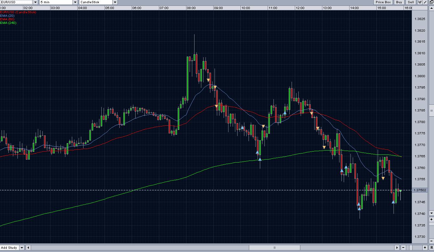Click the 1.3825 price axis label
Viewport: 434px width, 252px height.
(x=419, y=19)
